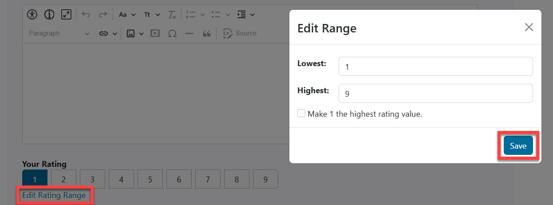Select rating 3
553x205 pixels.
point(92,179)
